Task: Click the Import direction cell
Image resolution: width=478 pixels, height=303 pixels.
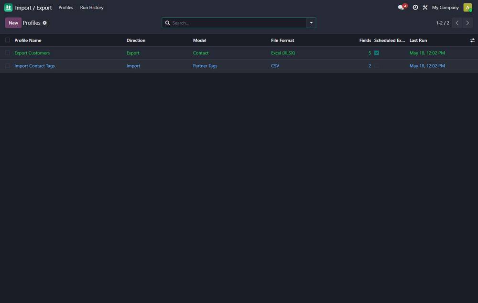Action: pos(133,66)
